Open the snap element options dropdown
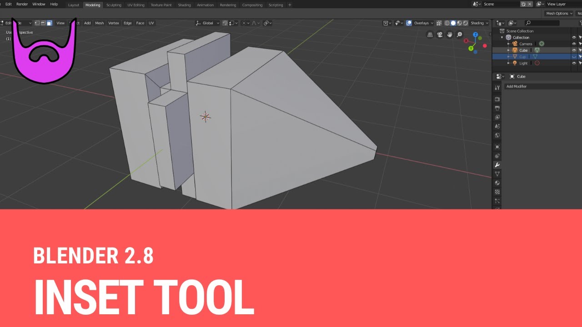 coord(234,23)
